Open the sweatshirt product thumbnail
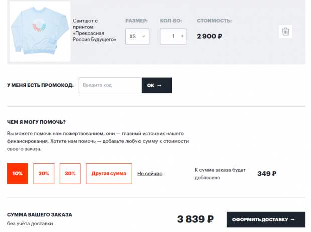This screenshot has height=232, width=311. point(40,31)
